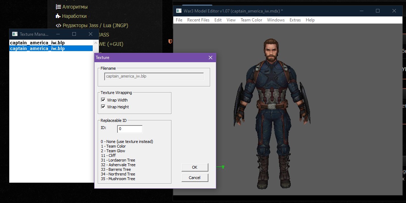Select the highlighted captain_america_iw.blp texture row
The height and width of the screenshot is (203, 406).
click(51, 48)
